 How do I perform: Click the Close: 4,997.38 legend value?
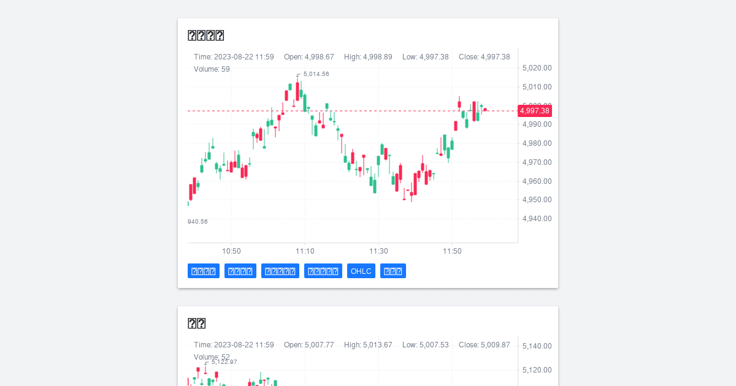pos(484,57)
